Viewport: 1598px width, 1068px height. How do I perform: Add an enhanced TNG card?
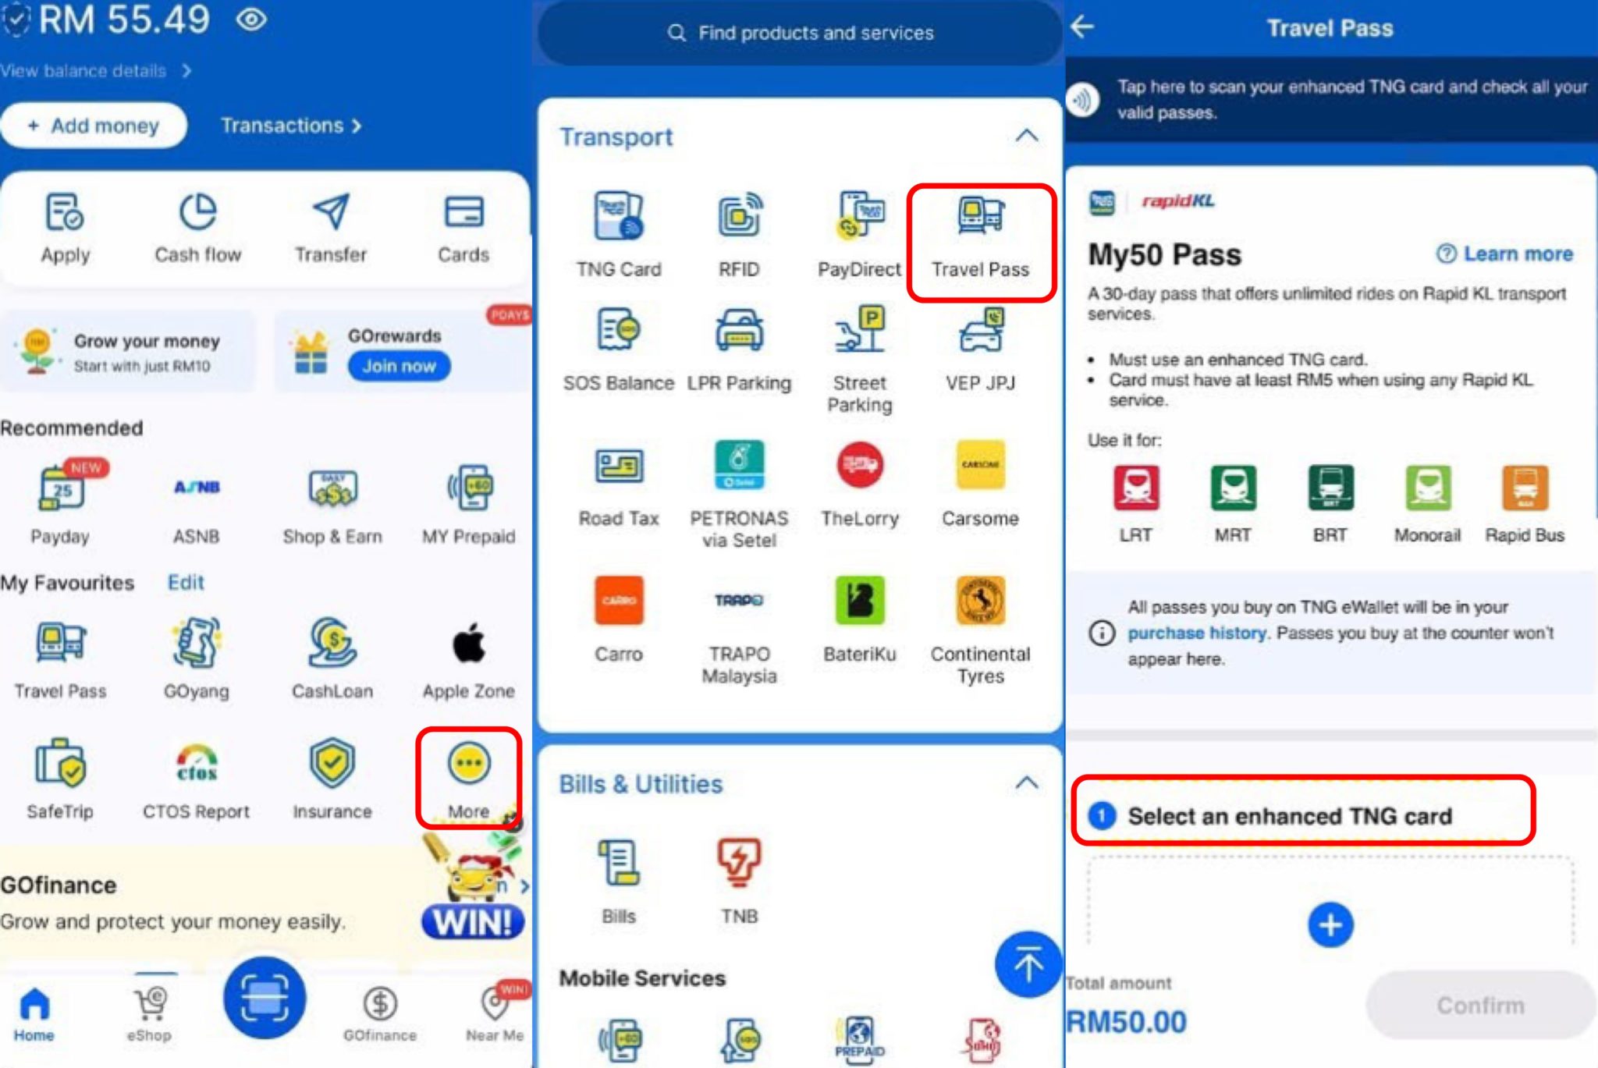point(1330,925)
